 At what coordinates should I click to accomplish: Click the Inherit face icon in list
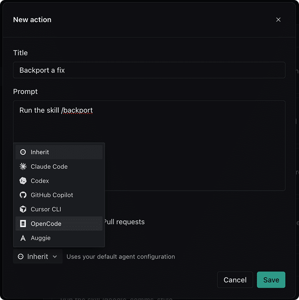(x=23, y=152)
